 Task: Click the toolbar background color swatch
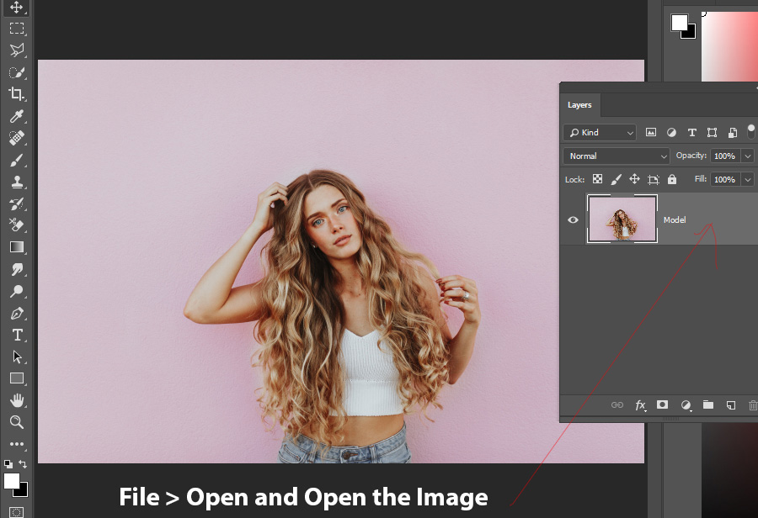click(24, 493)
